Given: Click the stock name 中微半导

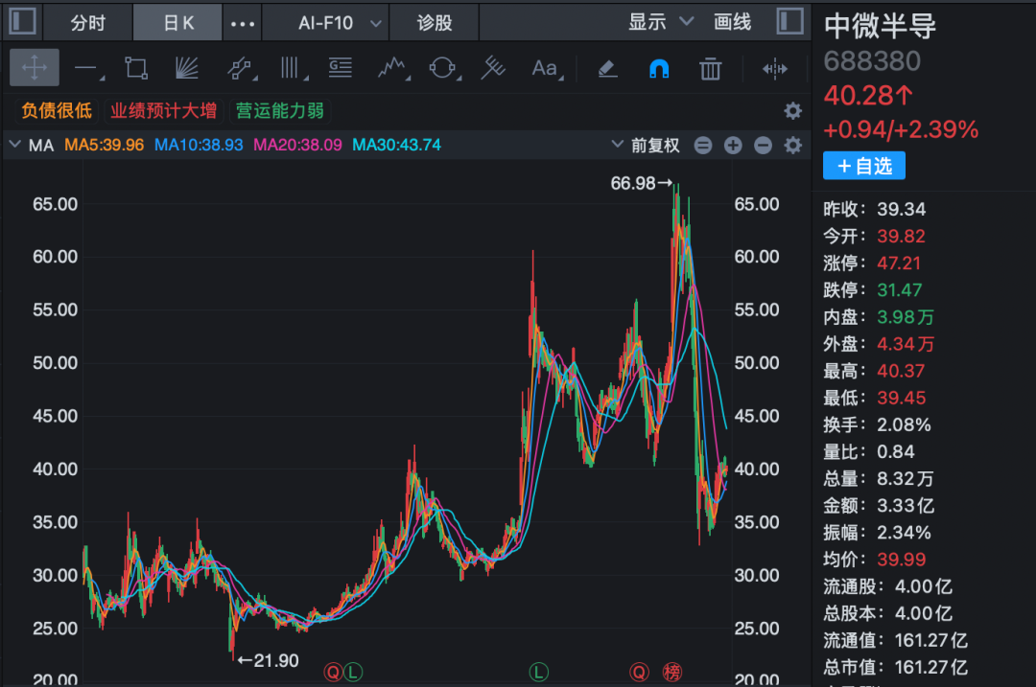Looking at the screenshot, I should click(880, 26).
